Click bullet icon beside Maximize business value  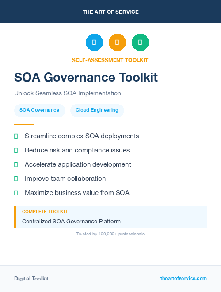(x=16, y=193)
